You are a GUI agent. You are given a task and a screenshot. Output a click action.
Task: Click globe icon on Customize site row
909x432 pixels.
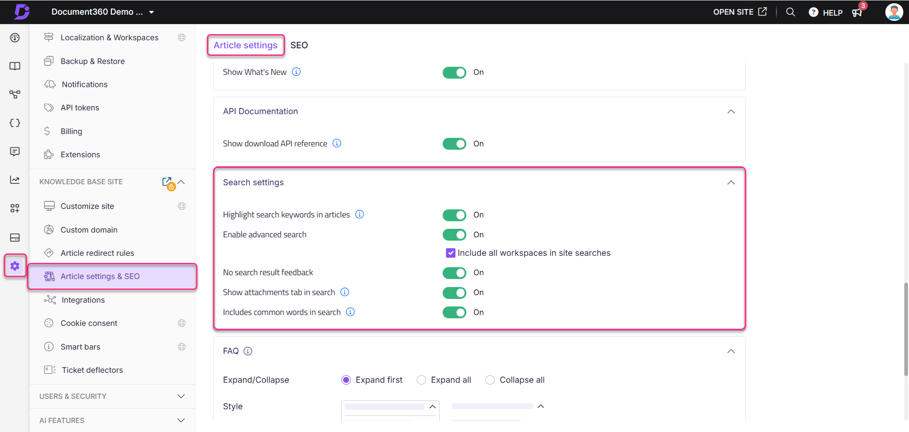point(182,206)
